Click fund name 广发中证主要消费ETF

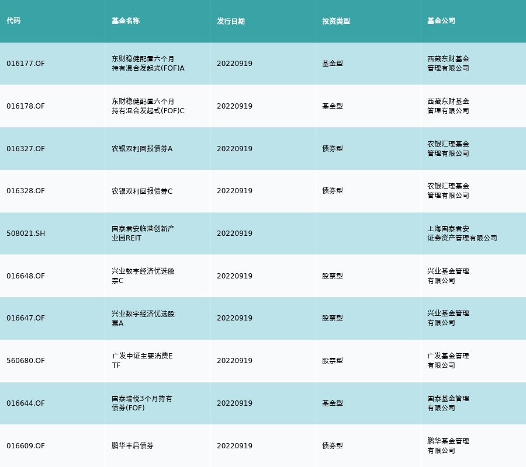142,361
